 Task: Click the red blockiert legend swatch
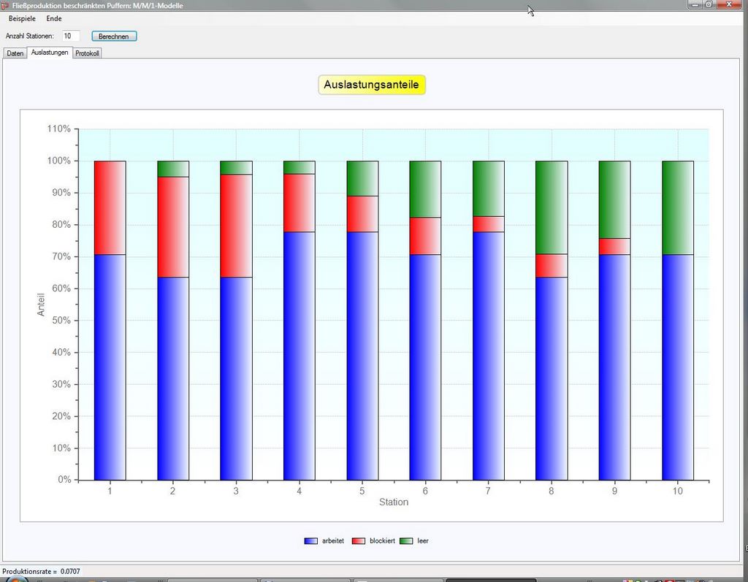point(358,541)
